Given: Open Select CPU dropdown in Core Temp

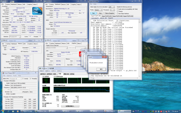Looking at the screenshot, I should tap(16, 79).
